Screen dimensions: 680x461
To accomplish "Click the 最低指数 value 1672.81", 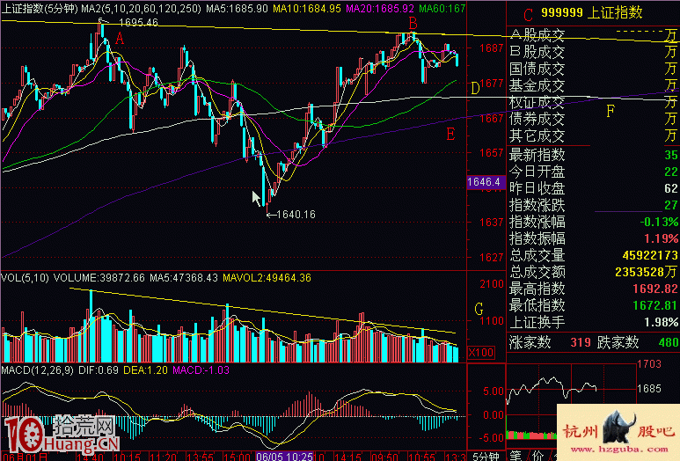I will (654, 306).
